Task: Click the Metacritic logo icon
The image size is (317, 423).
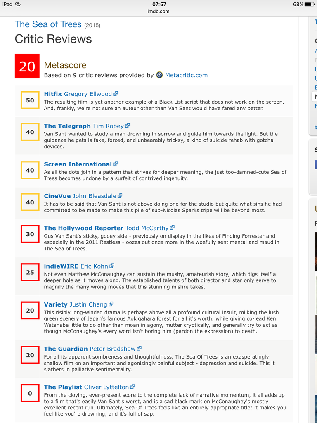Action: point(159,75)
